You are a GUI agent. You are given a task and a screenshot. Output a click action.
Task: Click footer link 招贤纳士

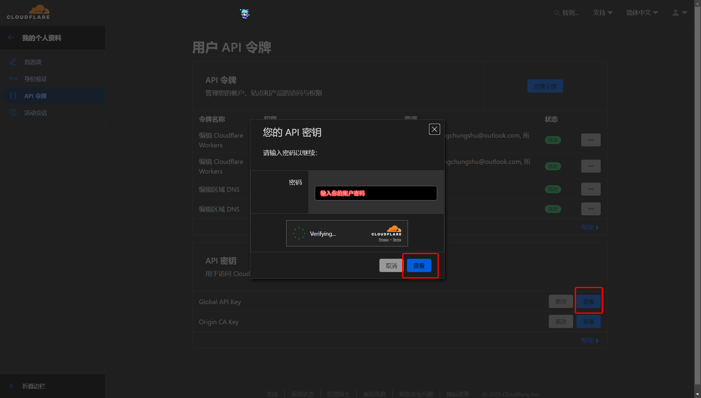pos(338,394)
